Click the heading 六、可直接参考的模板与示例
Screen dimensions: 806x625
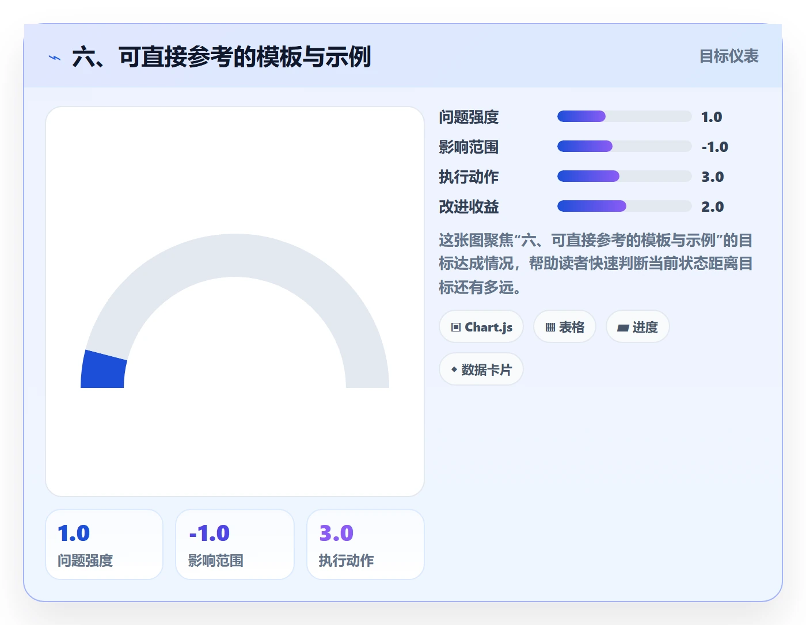(222, 57)
